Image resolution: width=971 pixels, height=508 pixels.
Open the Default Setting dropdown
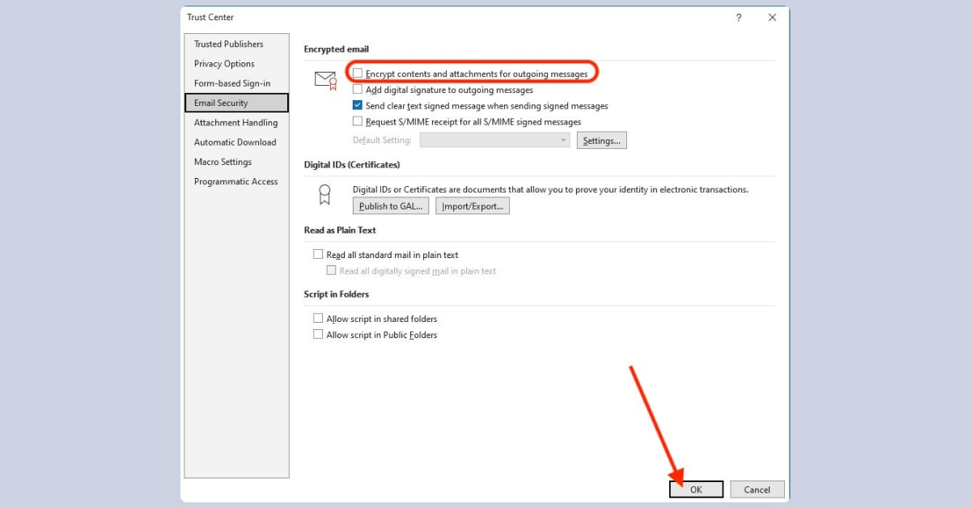coord(563,140)
